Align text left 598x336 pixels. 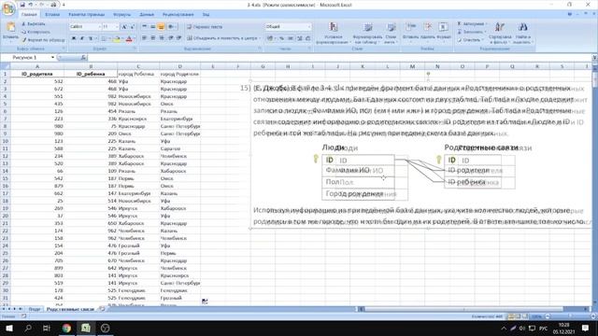pyautogui.click(x=145, y=38)
